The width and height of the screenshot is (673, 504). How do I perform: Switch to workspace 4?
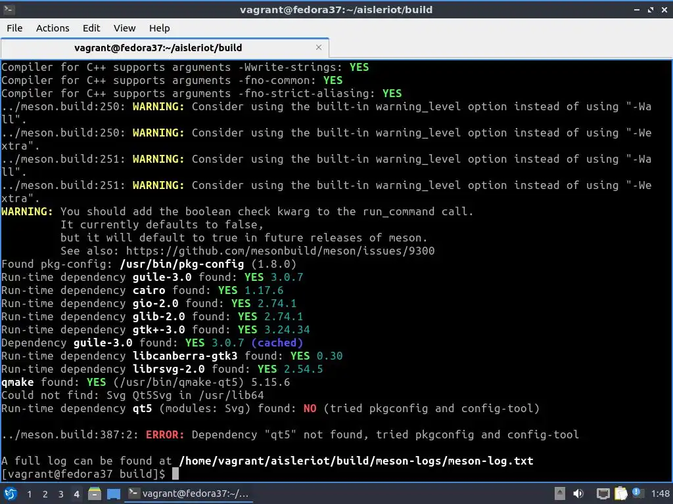point(76,494)
